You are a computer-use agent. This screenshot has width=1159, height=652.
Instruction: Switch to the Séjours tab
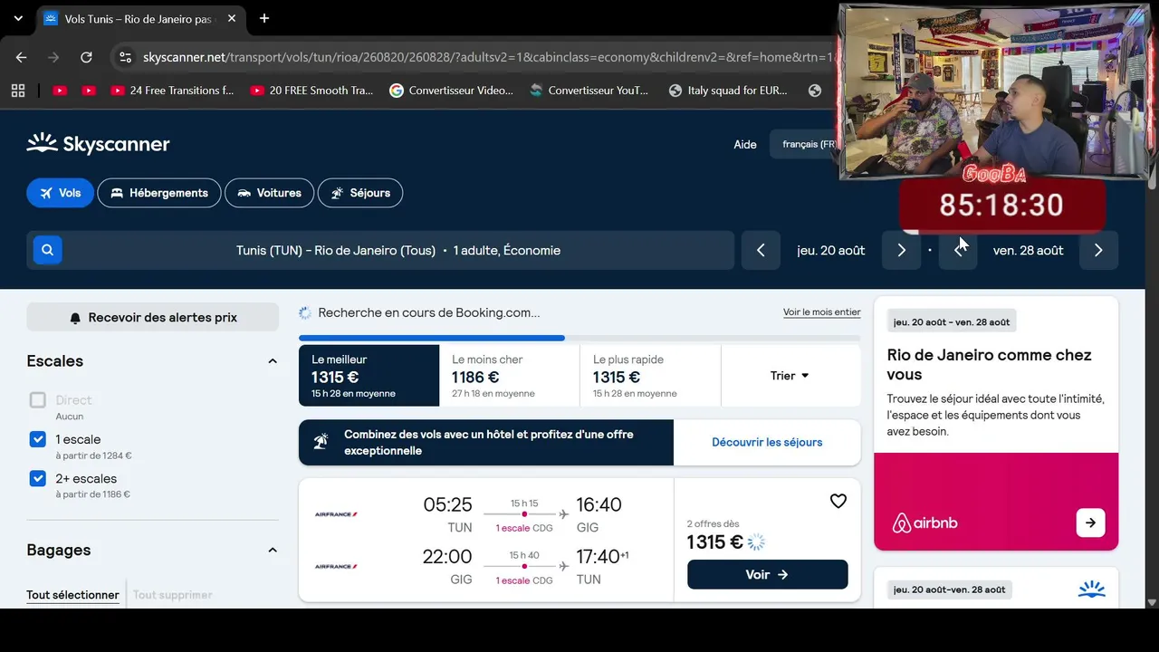point(360,193)
